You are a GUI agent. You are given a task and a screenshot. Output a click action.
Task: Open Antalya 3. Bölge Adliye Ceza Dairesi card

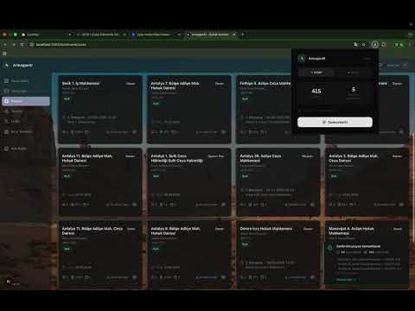point(367,181)
